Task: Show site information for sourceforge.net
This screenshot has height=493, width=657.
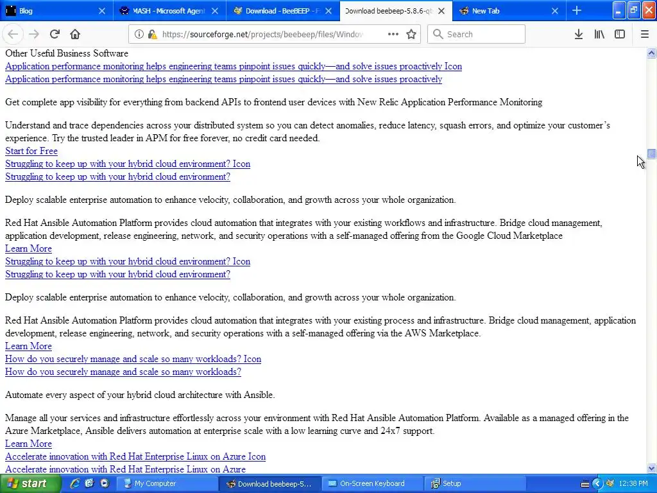Action: click(x=139, y=35)
